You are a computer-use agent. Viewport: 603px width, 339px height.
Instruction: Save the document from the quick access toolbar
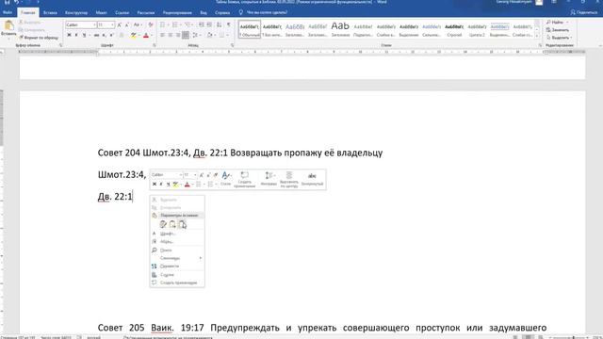pos(7,2)
